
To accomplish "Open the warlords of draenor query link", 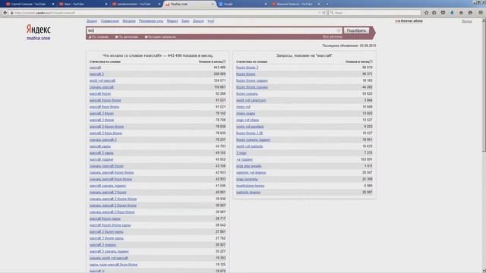I will pyautogui.click(x=251, y=173).
